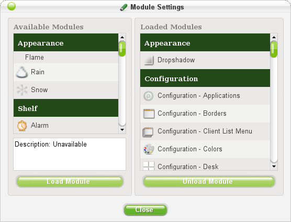291x222 pixels.
Task: Click the Dropshadow module icon
Action: click(149, 60)
